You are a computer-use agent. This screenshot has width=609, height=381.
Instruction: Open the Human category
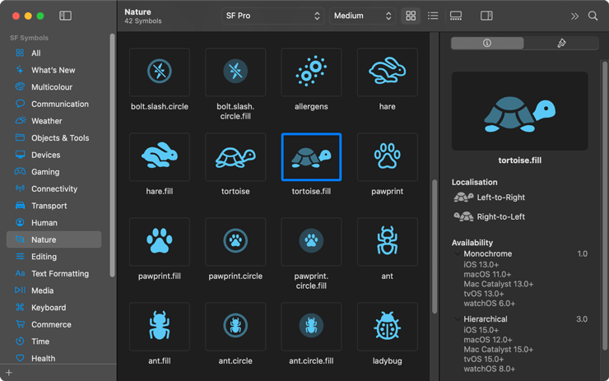[x=54, y=222]
